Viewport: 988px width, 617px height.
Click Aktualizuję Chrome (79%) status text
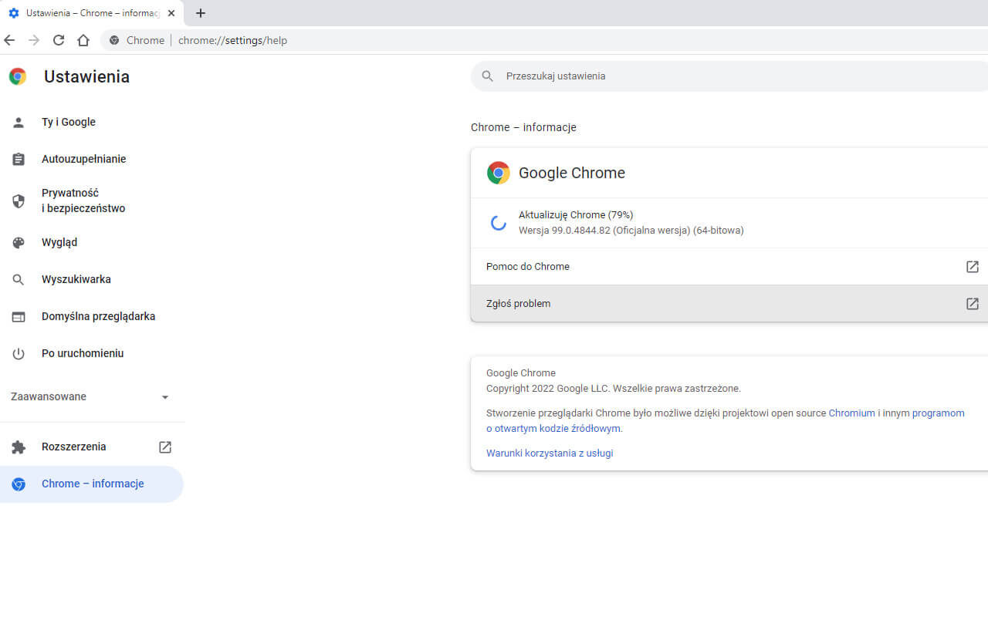pos(576,215)
